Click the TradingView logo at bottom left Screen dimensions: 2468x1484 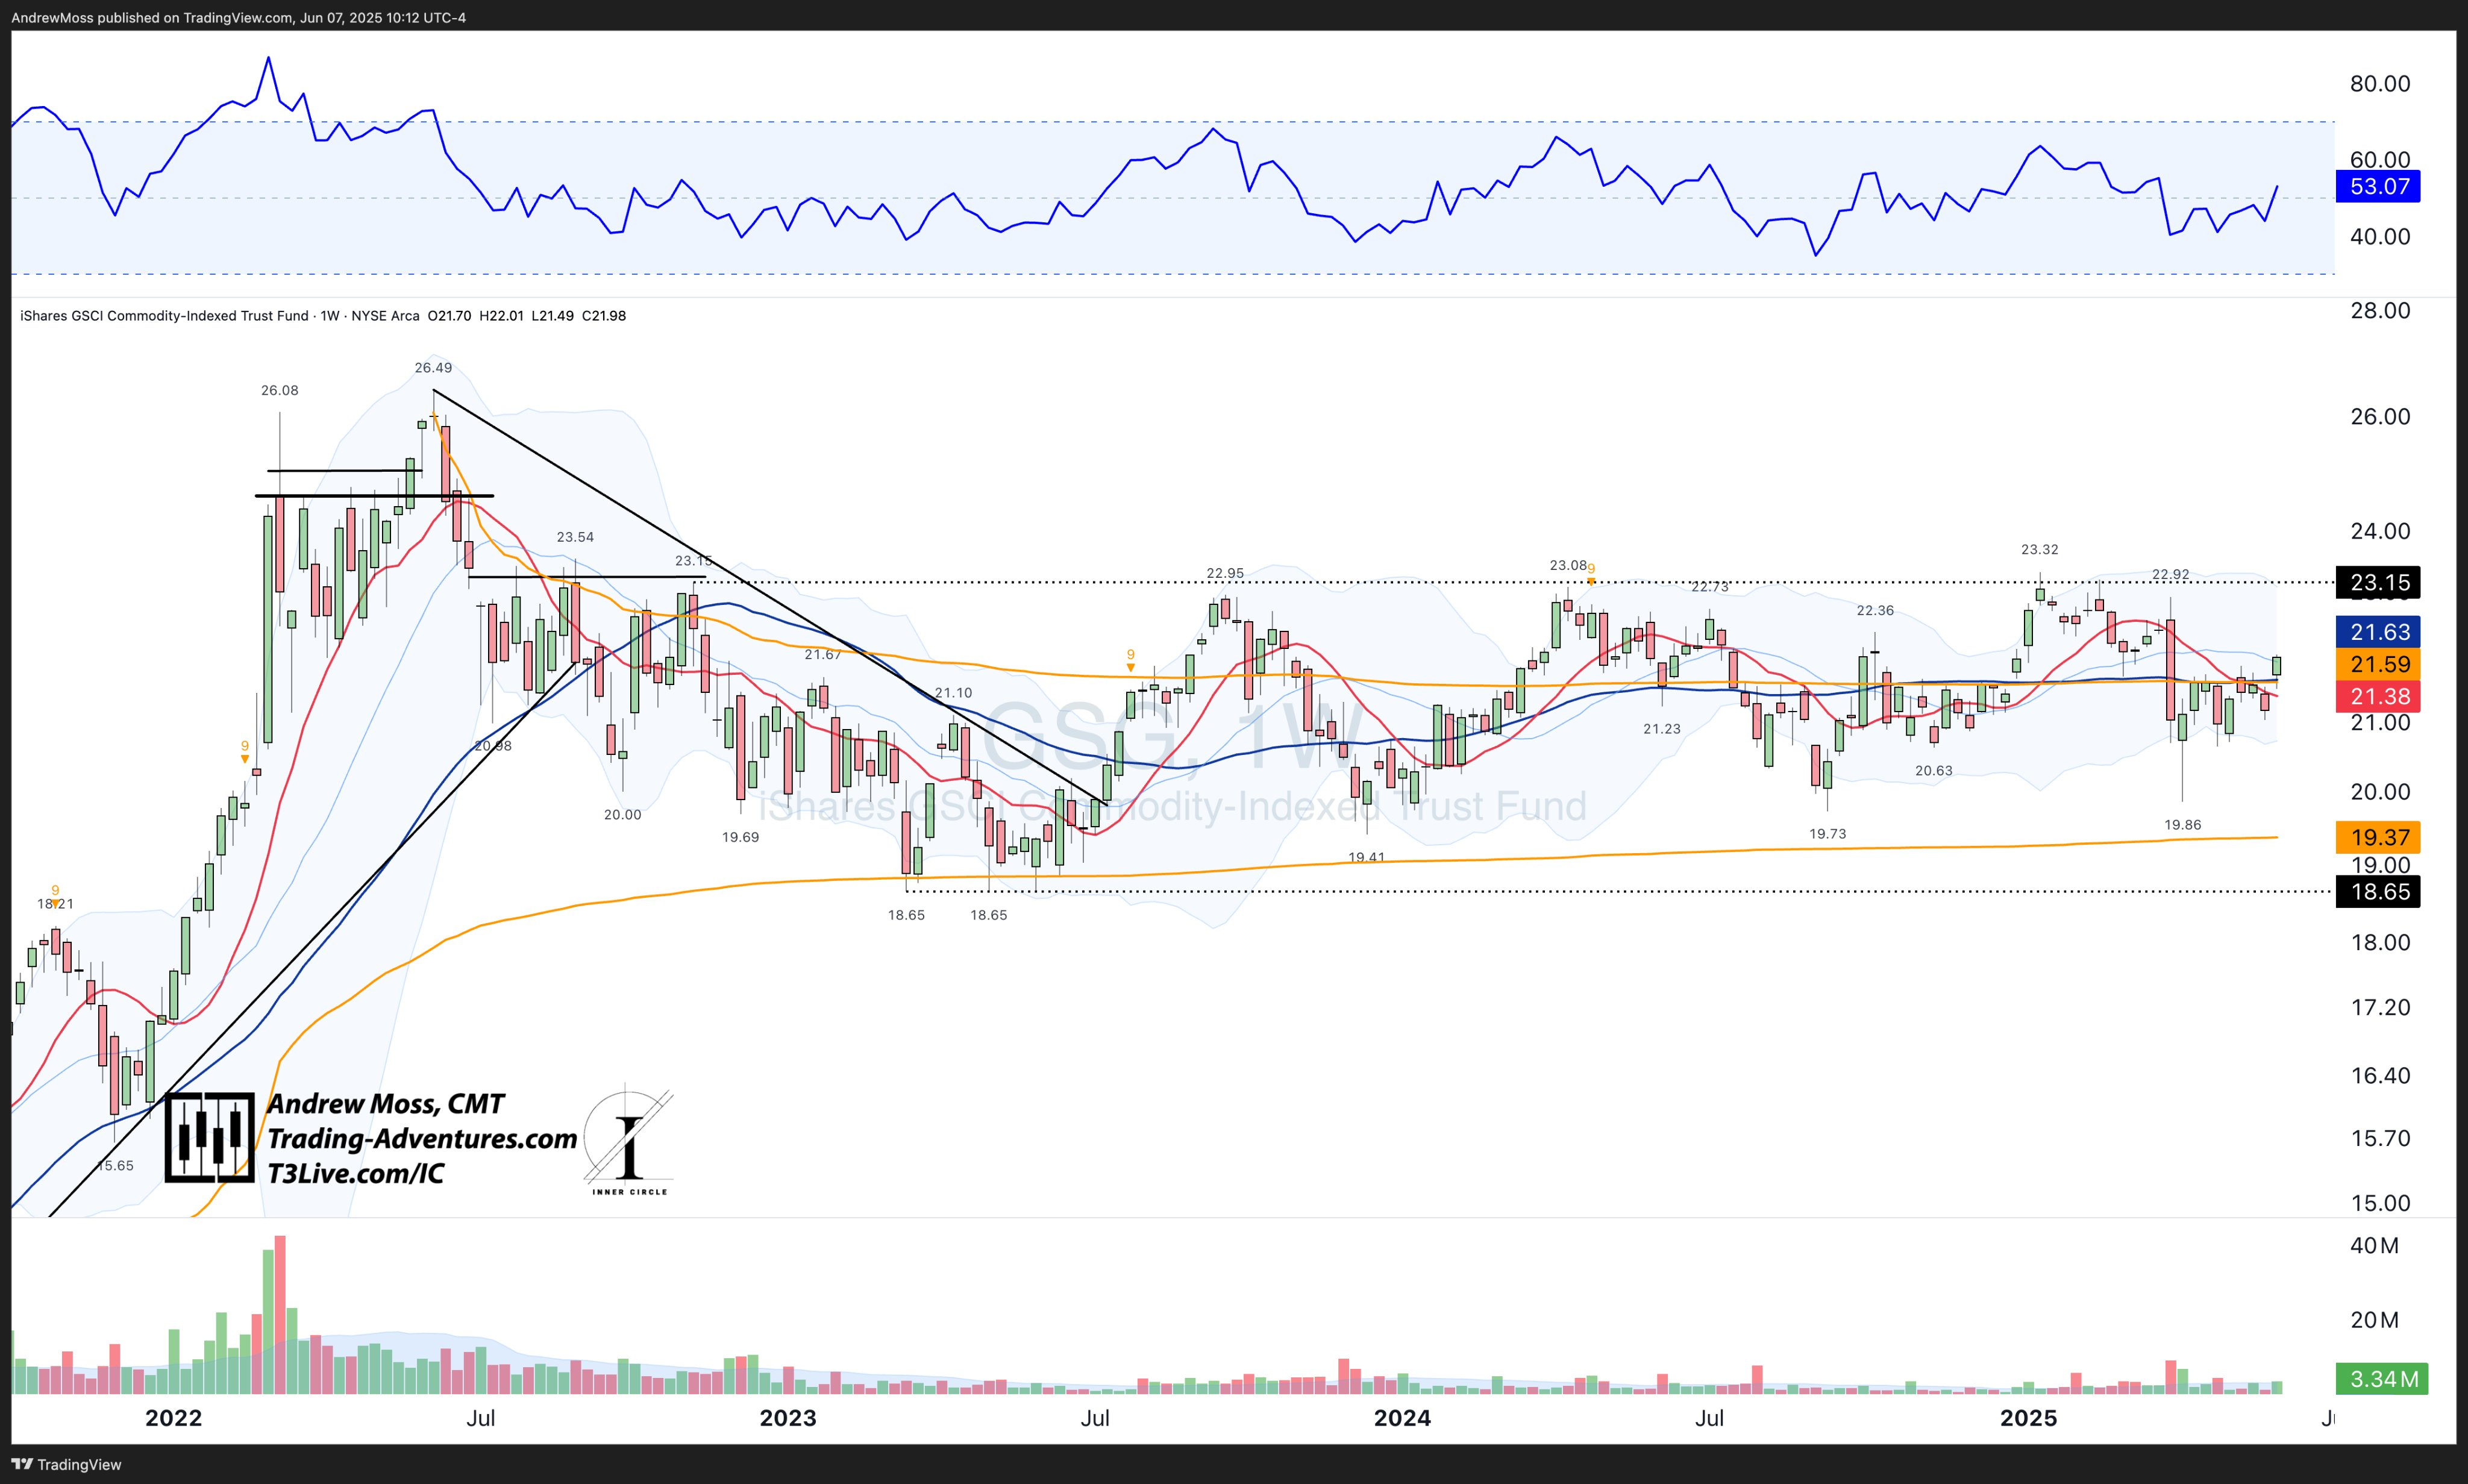pyautogui.click(x=66, y=1464)
